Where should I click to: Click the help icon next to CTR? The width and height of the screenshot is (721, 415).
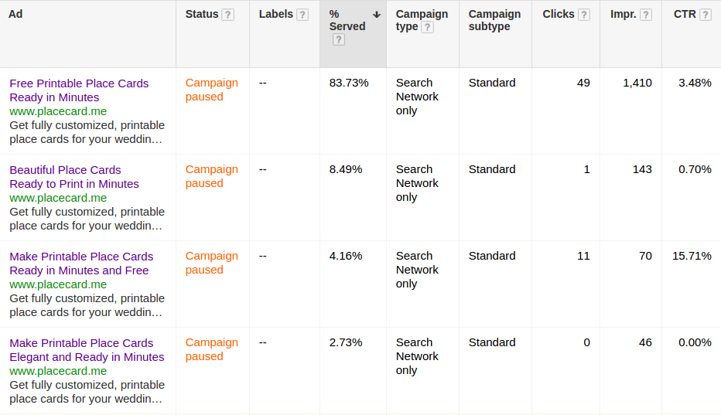coord(706,15)
